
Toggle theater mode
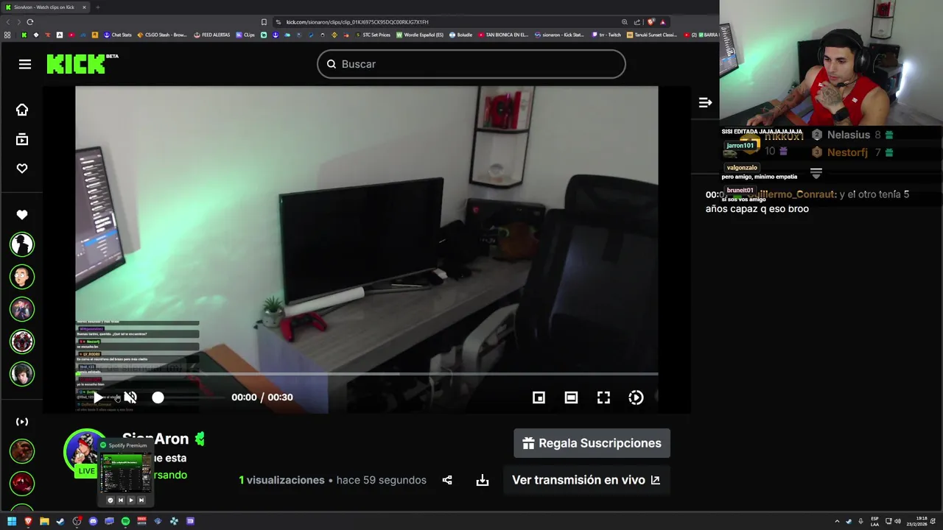571,397
